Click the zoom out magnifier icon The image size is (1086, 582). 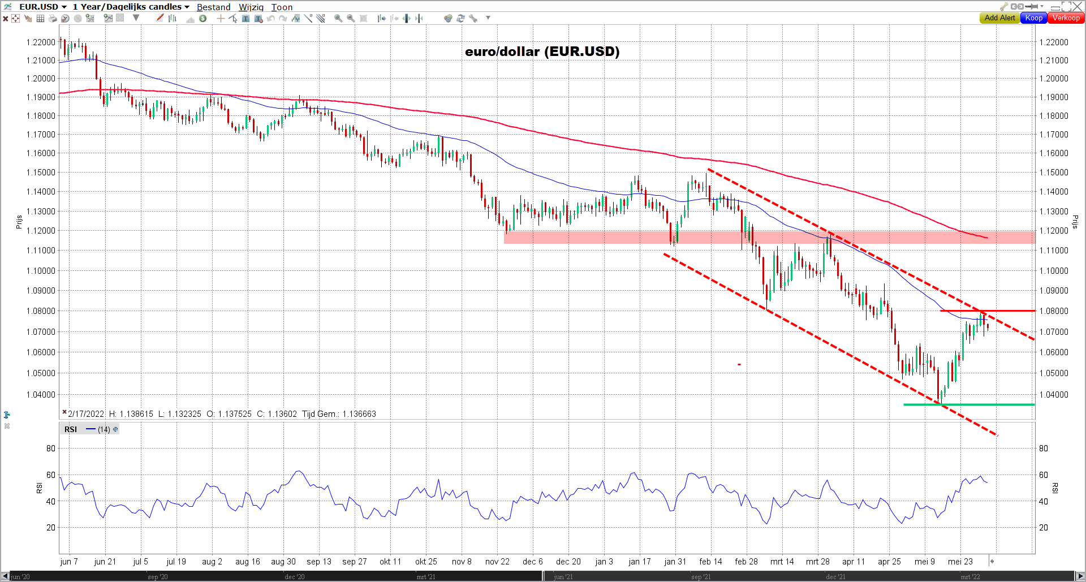(351, 19)
